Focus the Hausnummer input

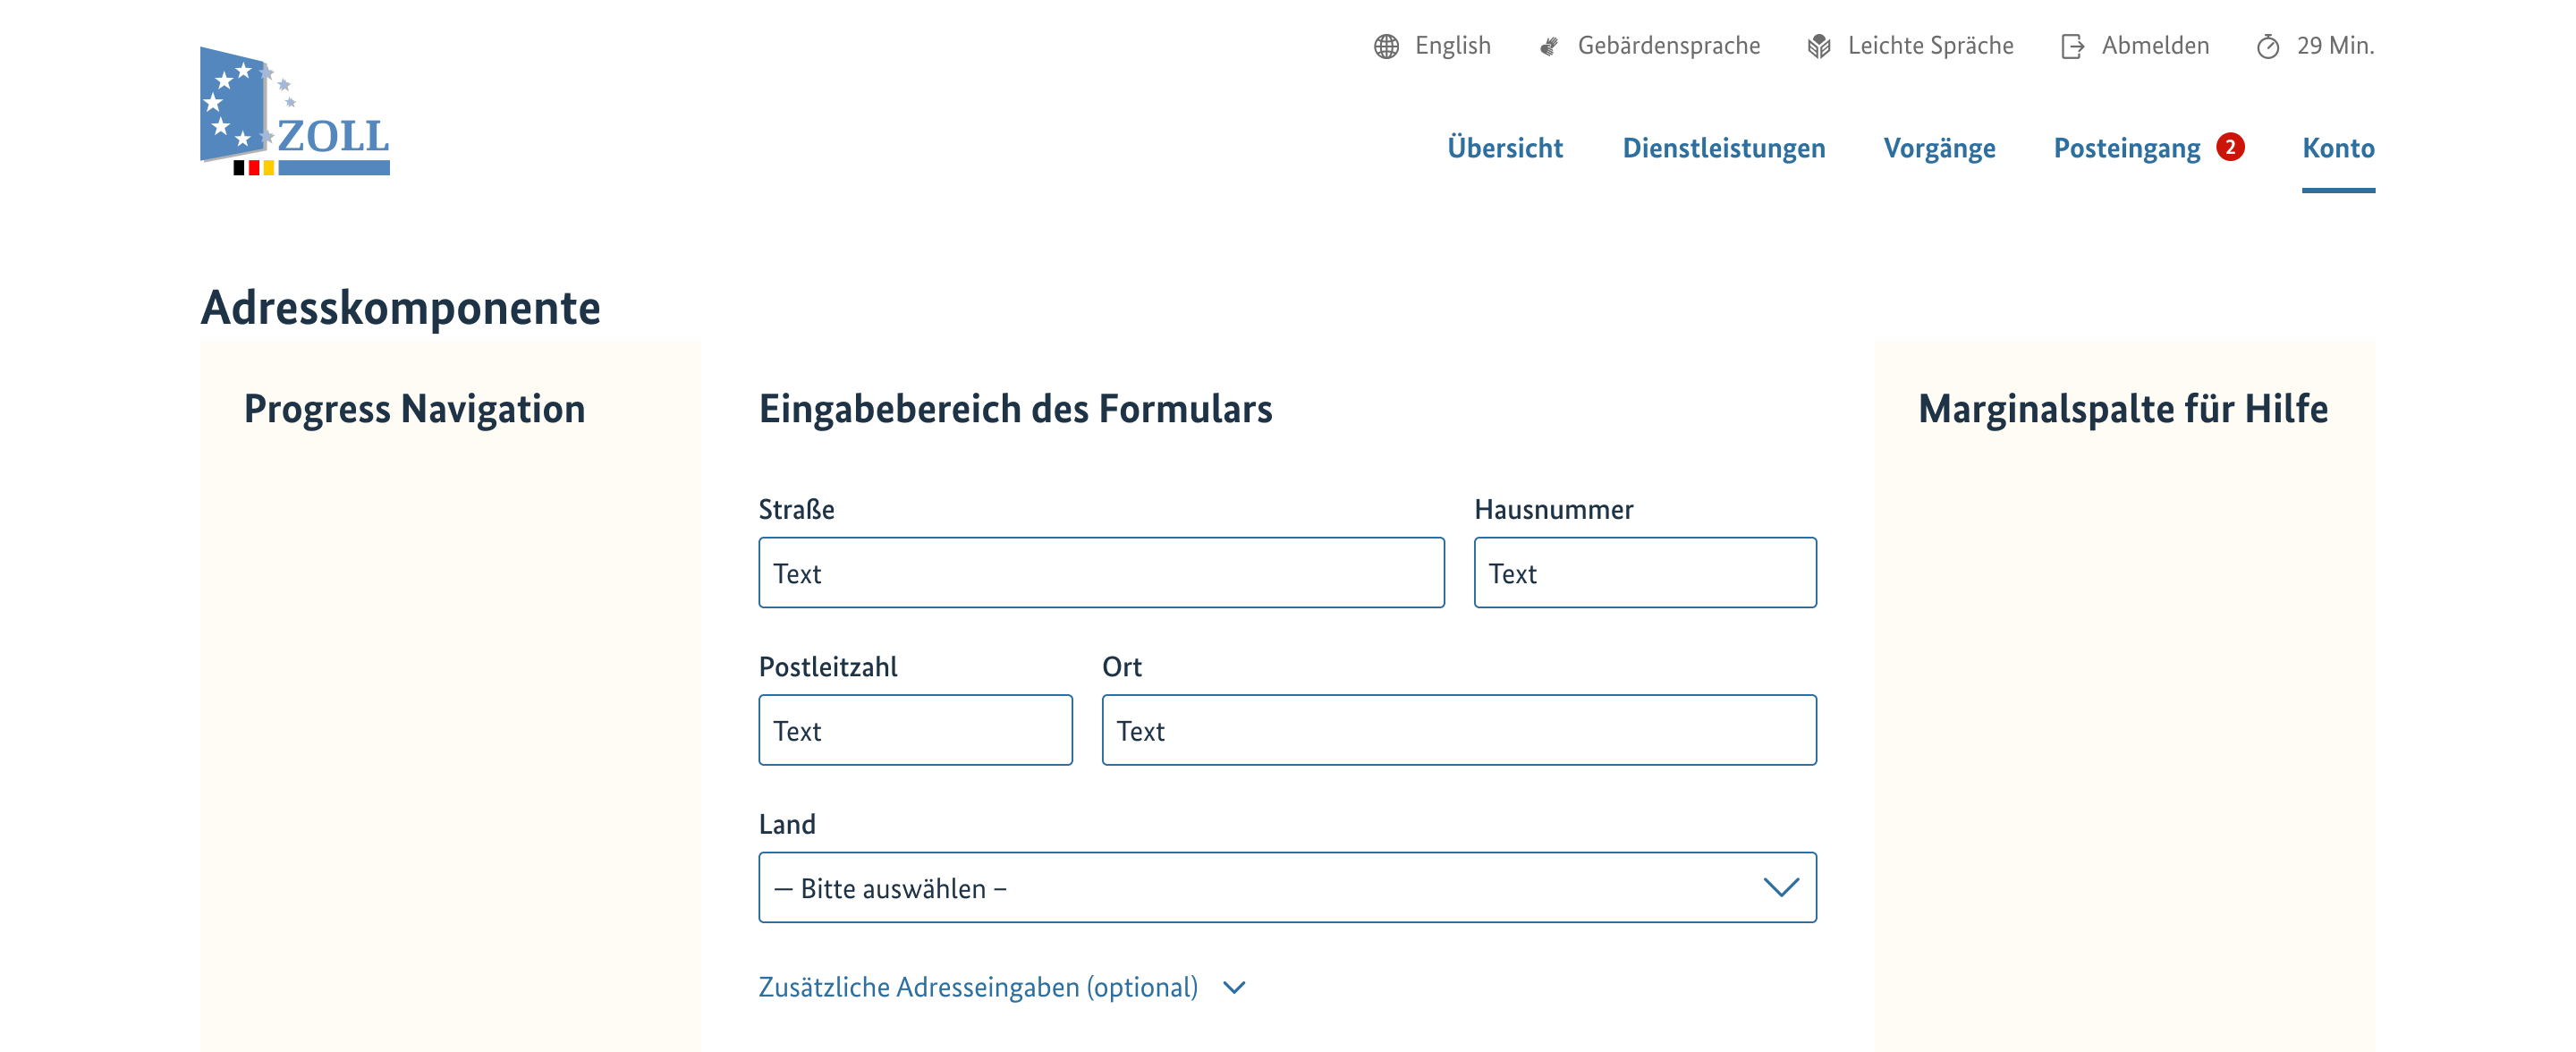coord(1645,572)
